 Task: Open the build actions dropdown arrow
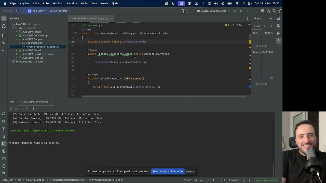tap(191, 11)
